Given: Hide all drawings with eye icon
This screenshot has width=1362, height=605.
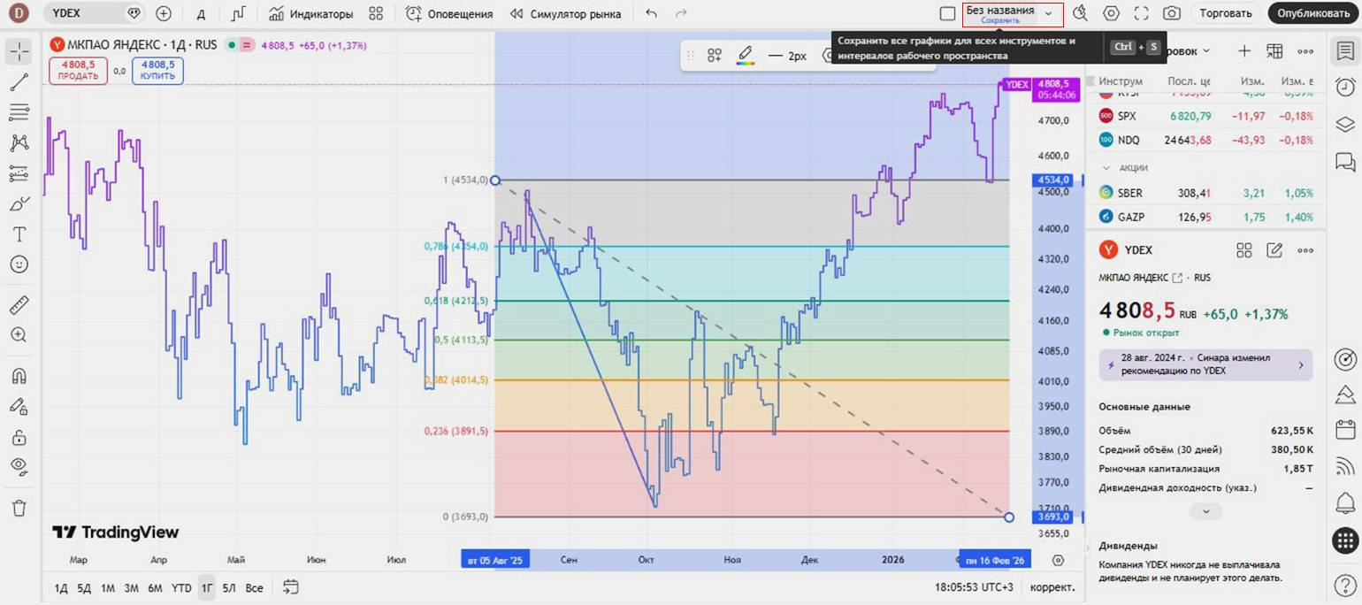Looking at the screenshot, I should pos(19,466).
